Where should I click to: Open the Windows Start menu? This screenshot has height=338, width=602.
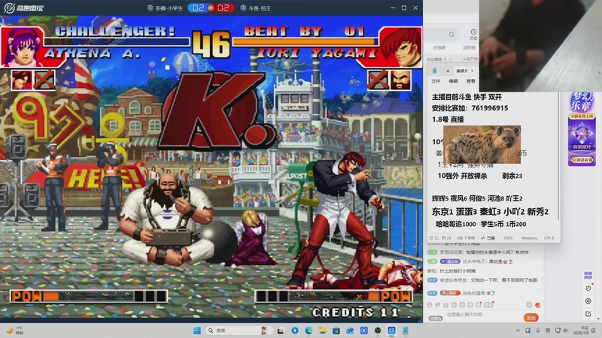click(197, 330)
